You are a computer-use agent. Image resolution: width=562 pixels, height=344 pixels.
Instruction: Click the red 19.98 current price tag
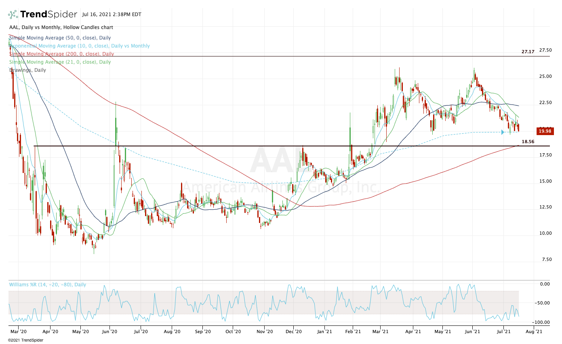(545, 131)
